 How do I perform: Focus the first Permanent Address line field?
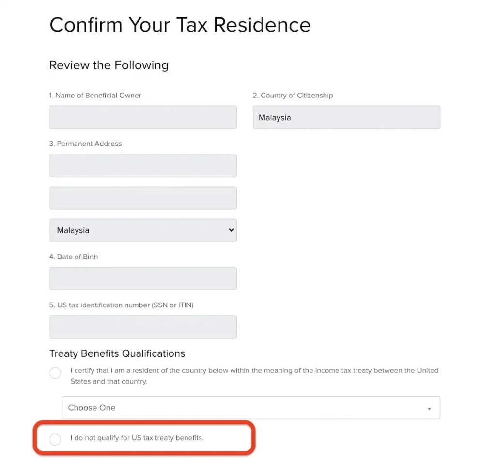143,166
